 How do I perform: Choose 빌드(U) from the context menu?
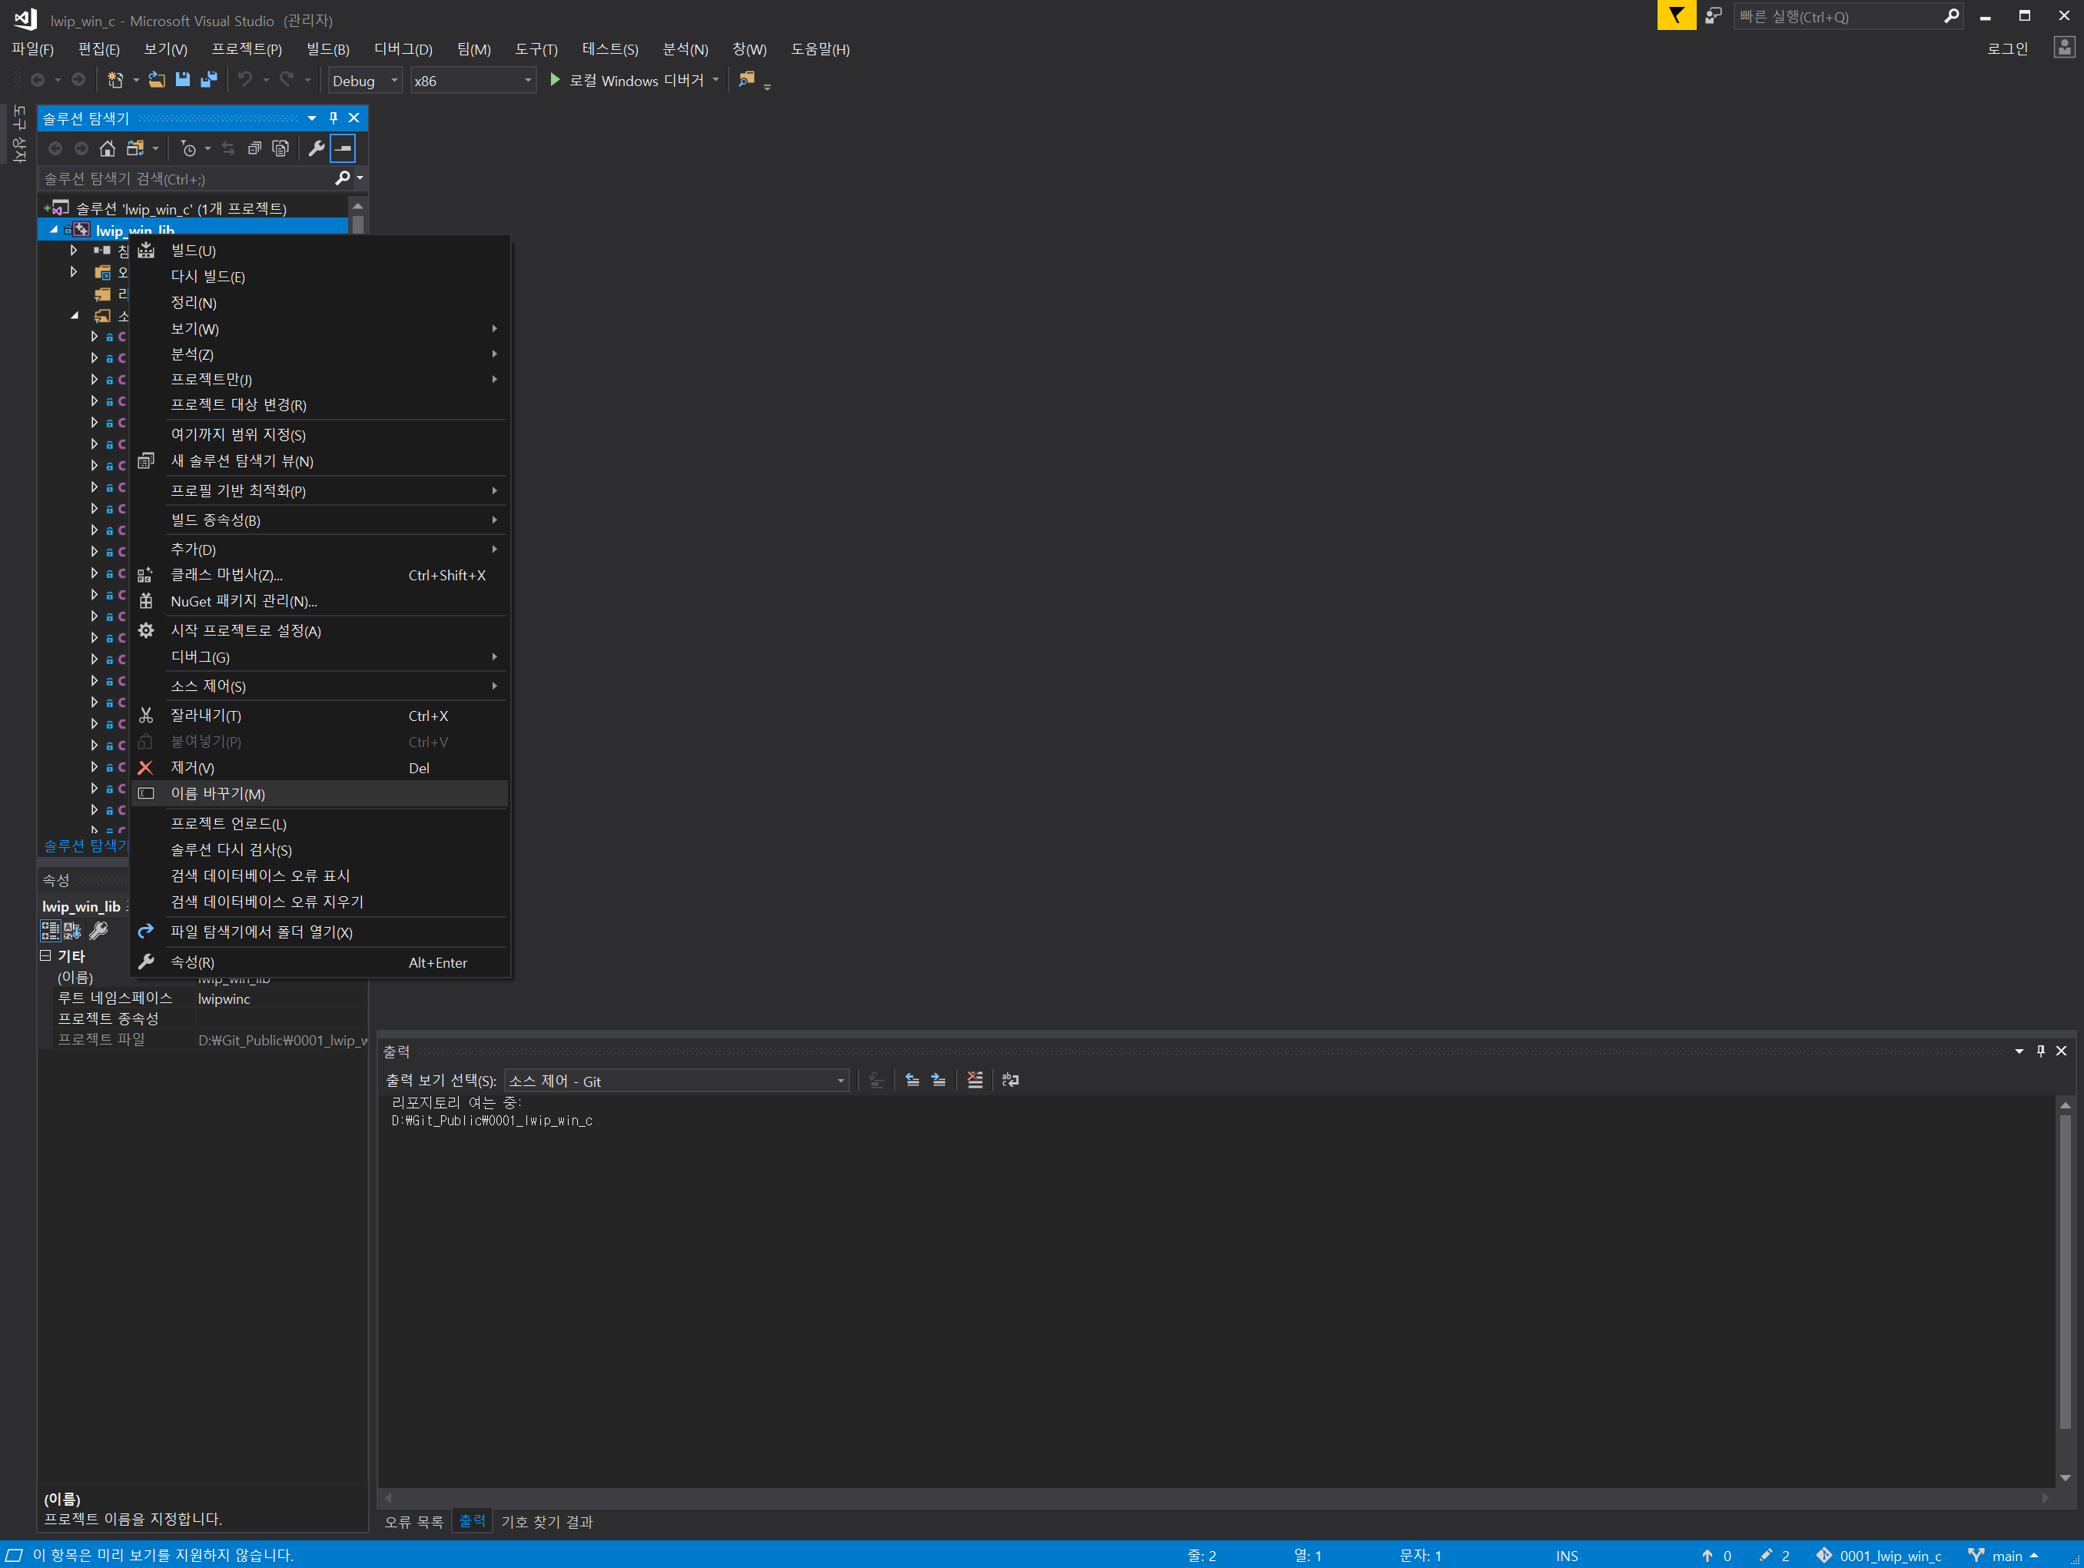coord(320,250)
